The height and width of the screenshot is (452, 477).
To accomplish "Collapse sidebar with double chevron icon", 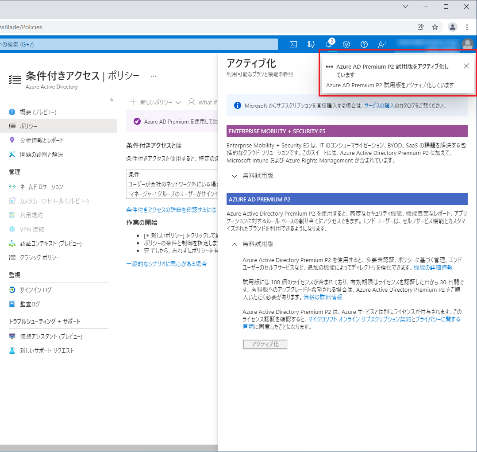I will (112, 100).
